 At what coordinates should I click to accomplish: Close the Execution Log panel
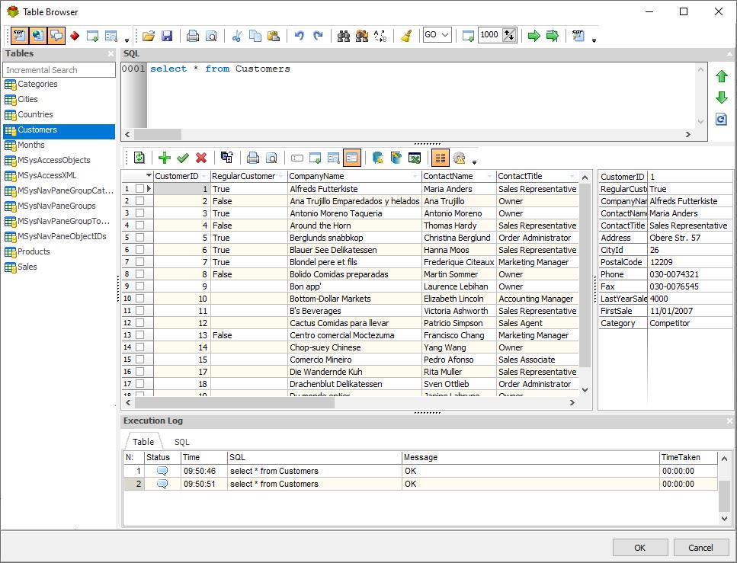point(729,421)
